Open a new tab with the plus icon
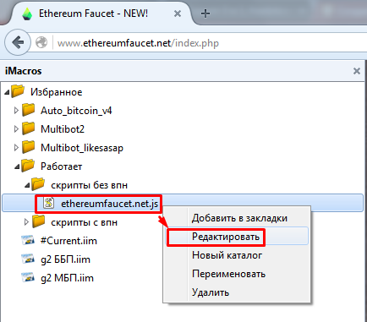 tap(205, 14)
